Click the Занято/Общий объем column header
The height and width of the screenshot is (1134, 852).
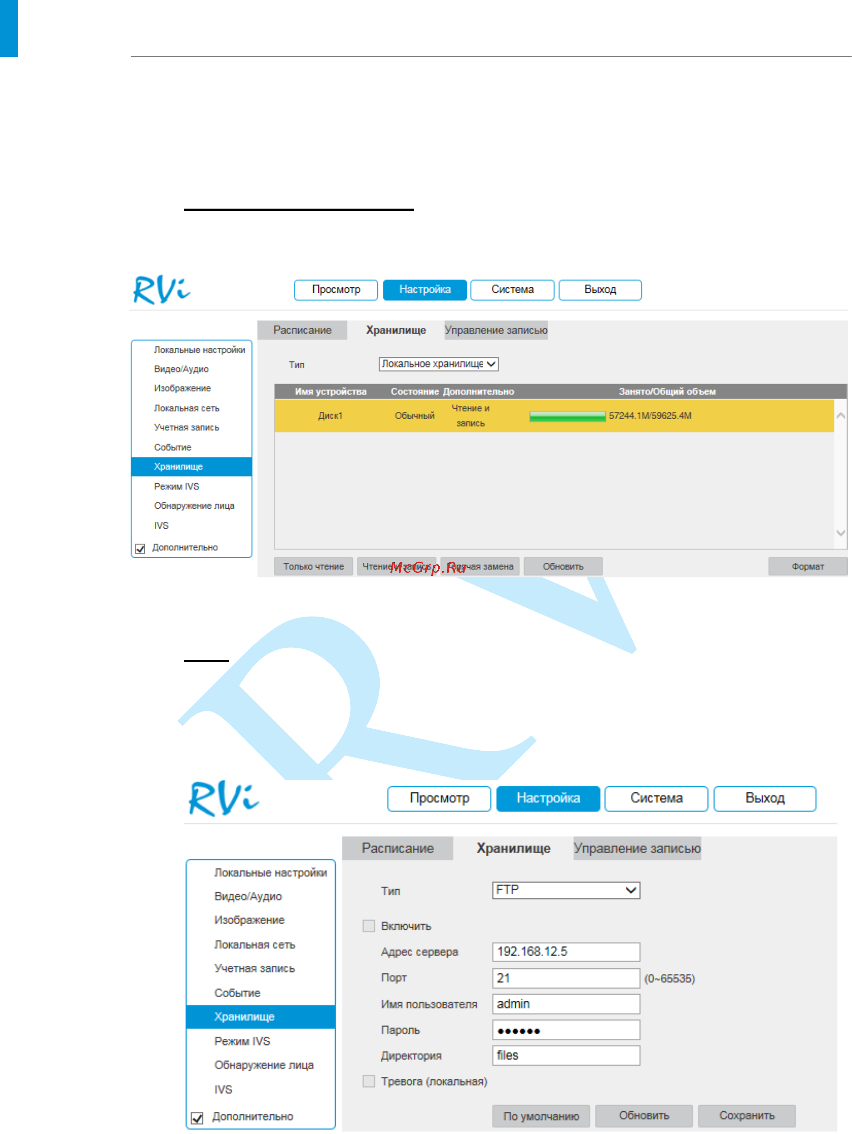click(667, 392)
